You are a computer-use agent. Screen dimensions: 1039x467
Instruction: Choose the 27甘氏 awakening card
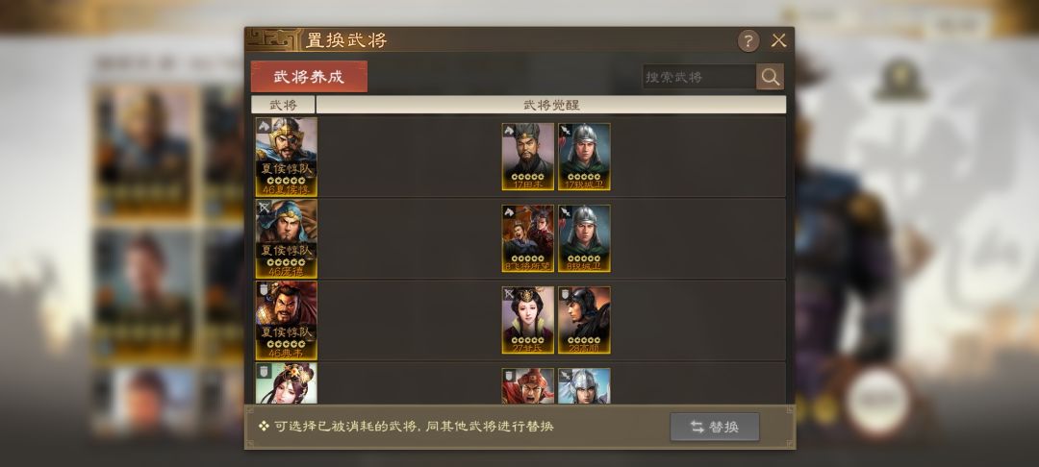coord(528,321)
